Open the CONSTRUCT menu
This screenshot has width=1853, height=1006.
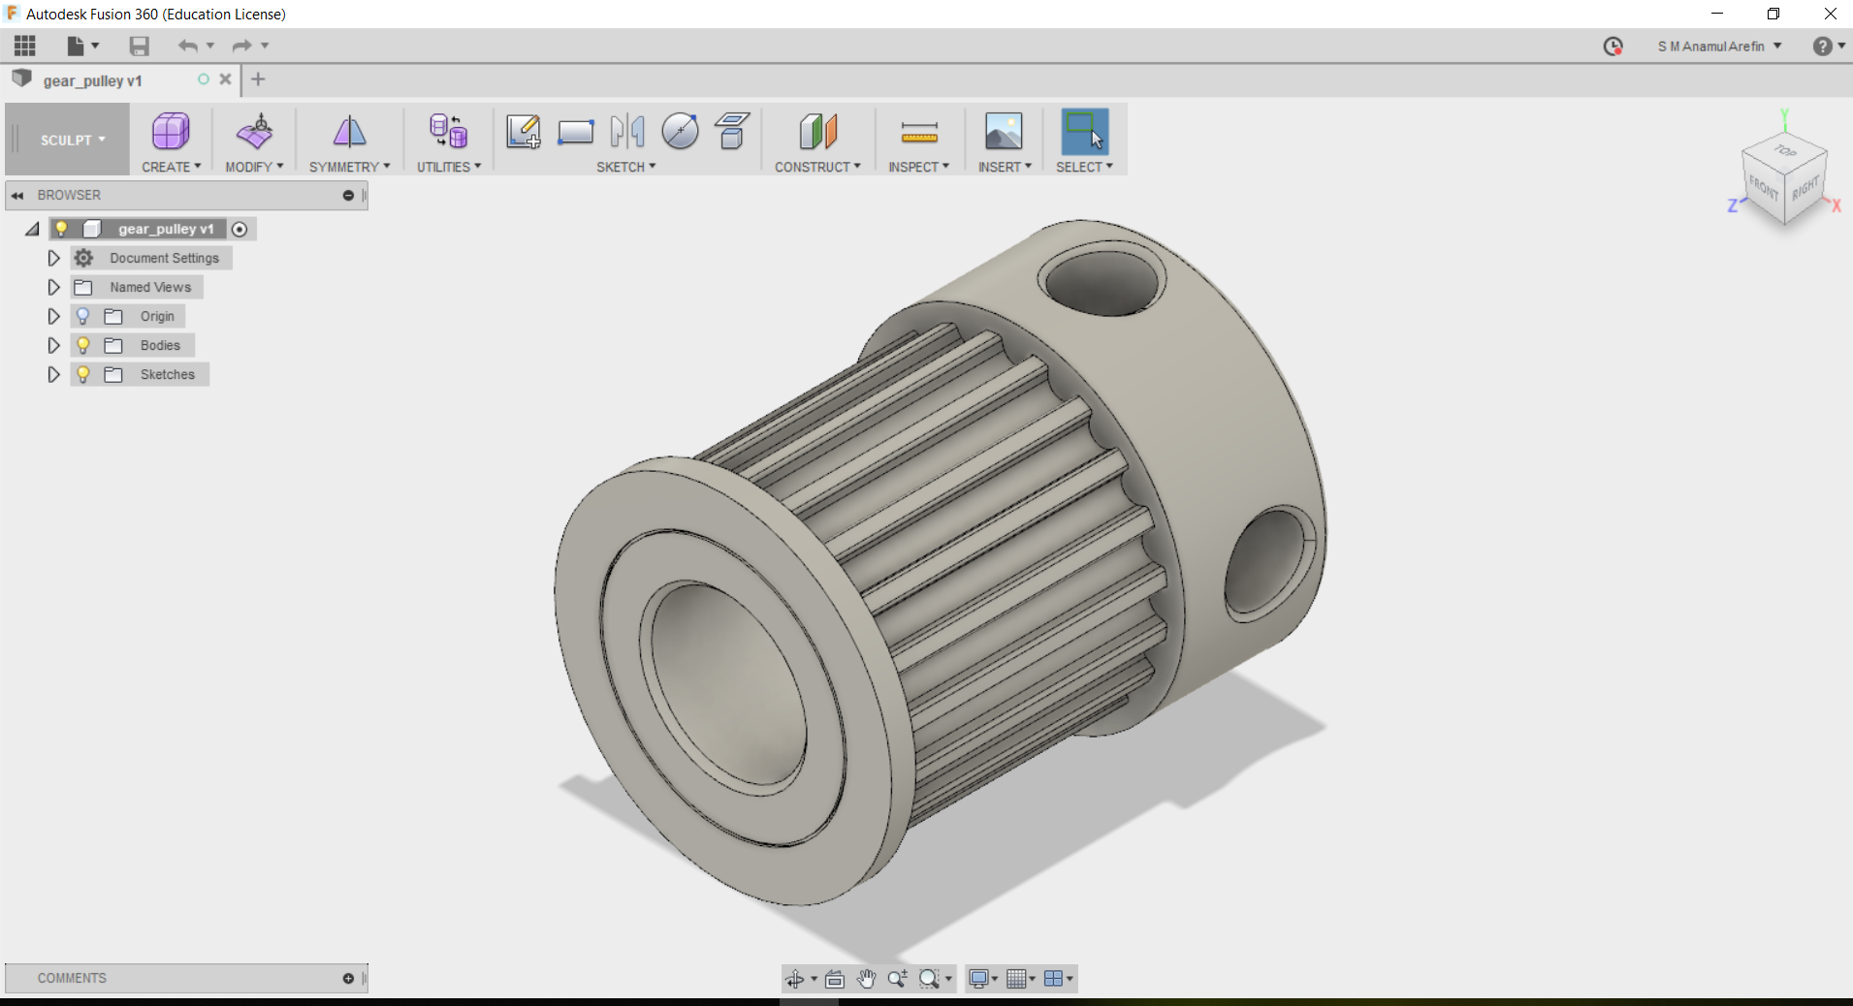pos(816,167)
